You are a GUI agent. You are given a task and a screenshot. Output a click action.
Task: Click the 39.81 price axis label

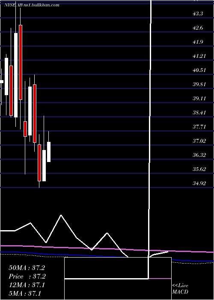(199, 84)
